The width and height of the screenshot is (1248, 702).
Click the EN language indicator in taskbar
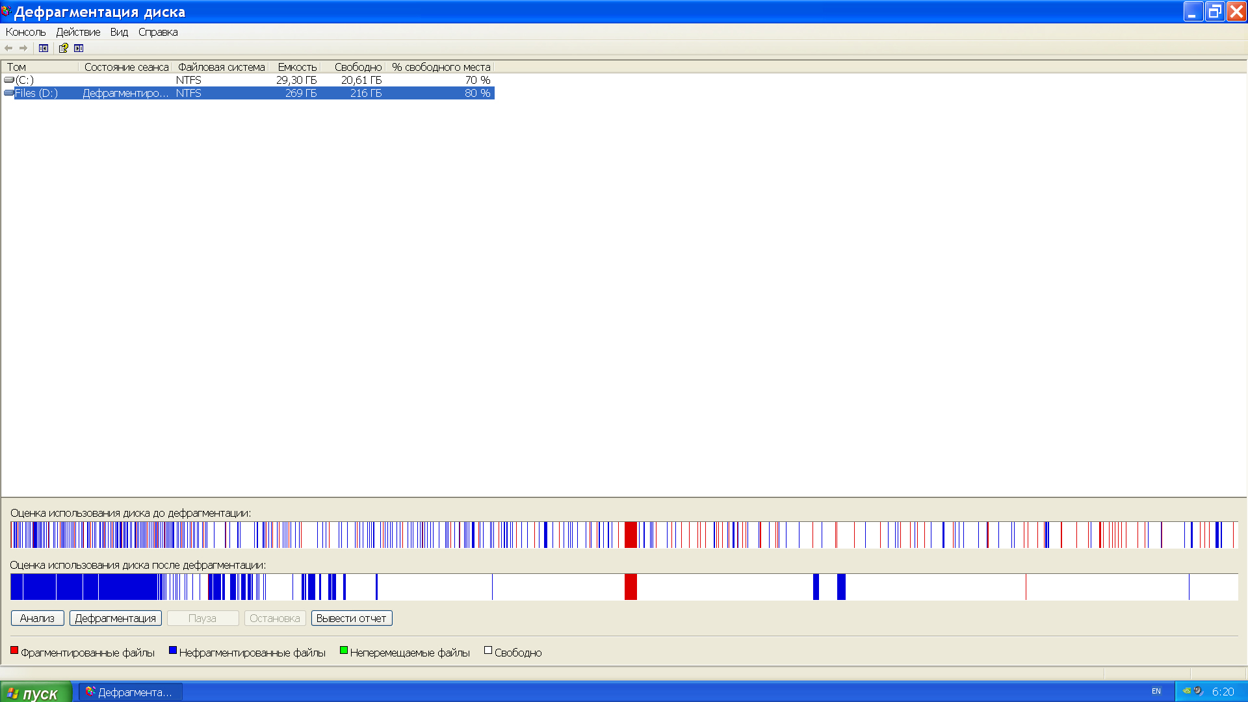coord(1156,691)
